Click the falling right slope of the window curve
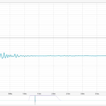Image resolution: width=106 pixels, height=106 pixels. click(58, 98)
